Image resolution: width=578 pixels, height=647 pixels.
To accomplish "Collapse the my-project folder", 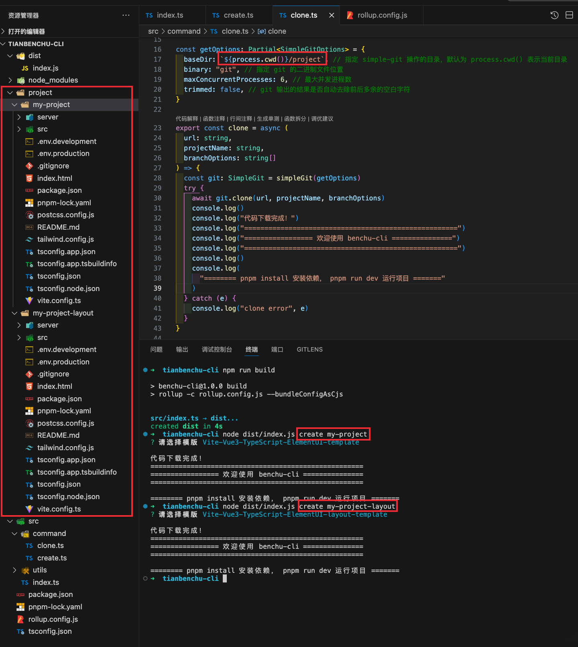I will pyautogui.click(x=15, y=105).
